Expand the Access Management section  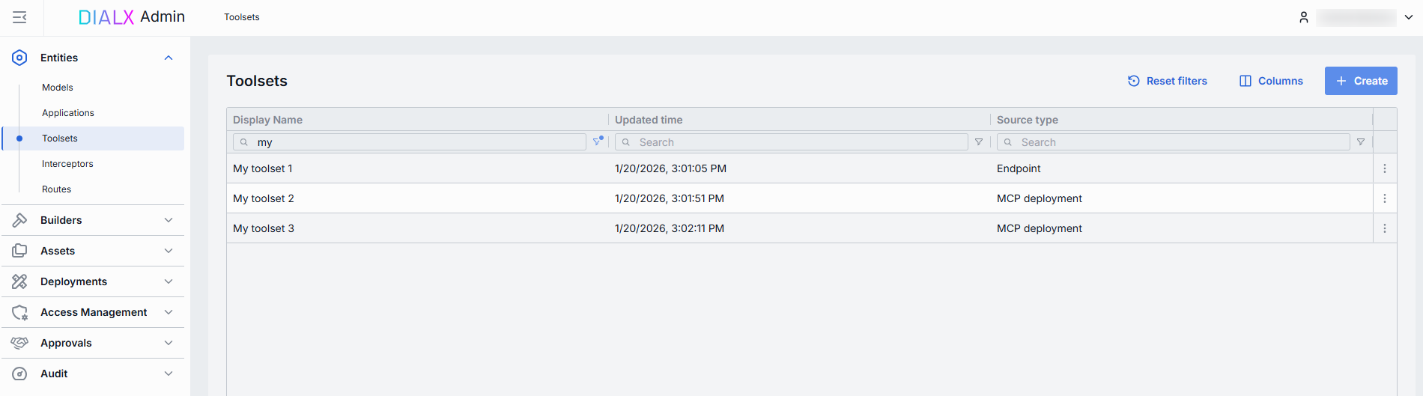click(169, 312)
